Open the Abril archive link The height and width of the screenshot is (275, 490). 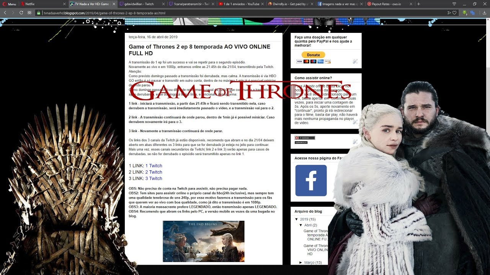click(308, 225)
